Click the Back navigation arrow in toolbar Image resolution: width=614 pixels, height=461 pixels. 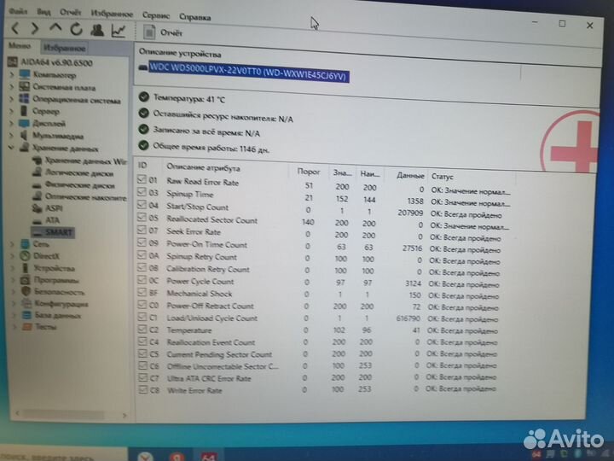15,30
